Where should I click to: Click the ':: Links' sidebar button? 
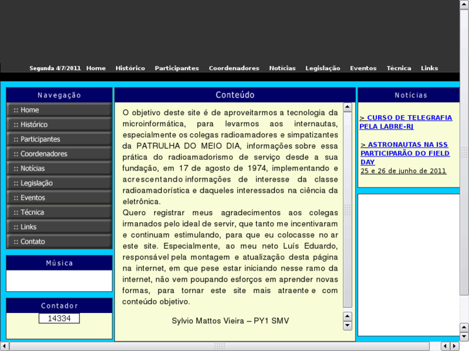pyautogui.click(x=59, y=227)
